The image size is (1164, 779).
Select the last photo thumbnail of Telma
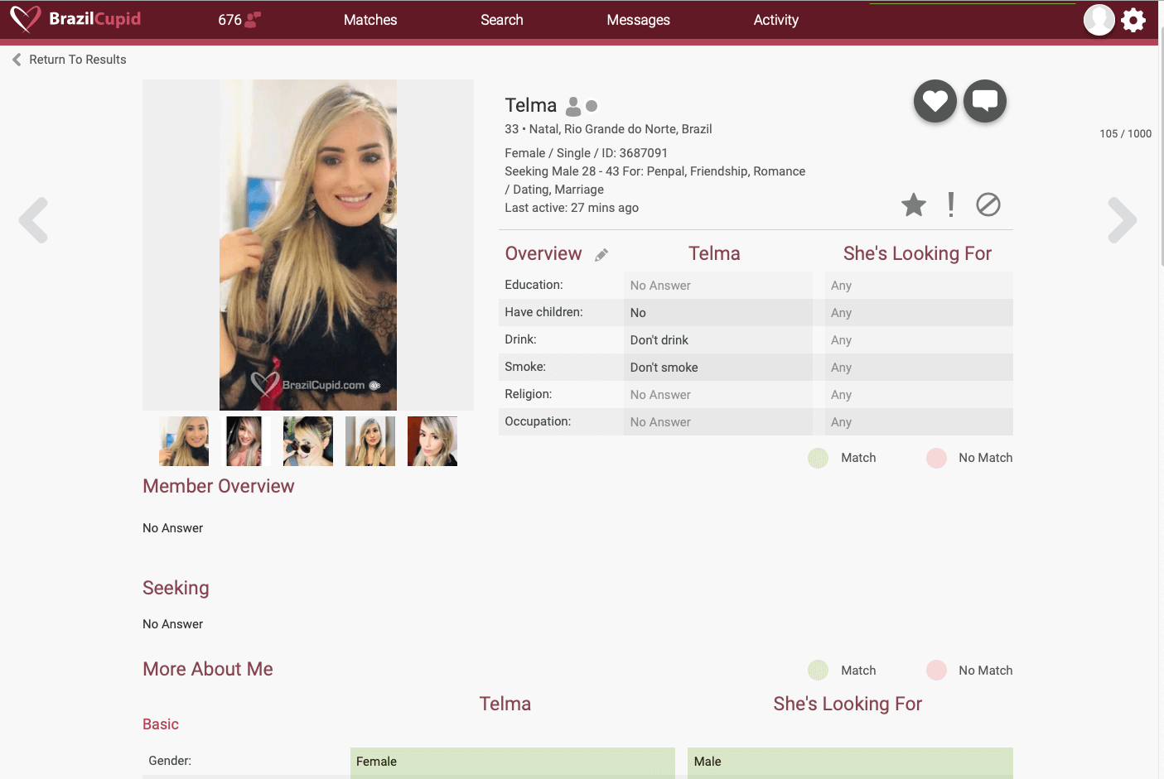[432, 440]
